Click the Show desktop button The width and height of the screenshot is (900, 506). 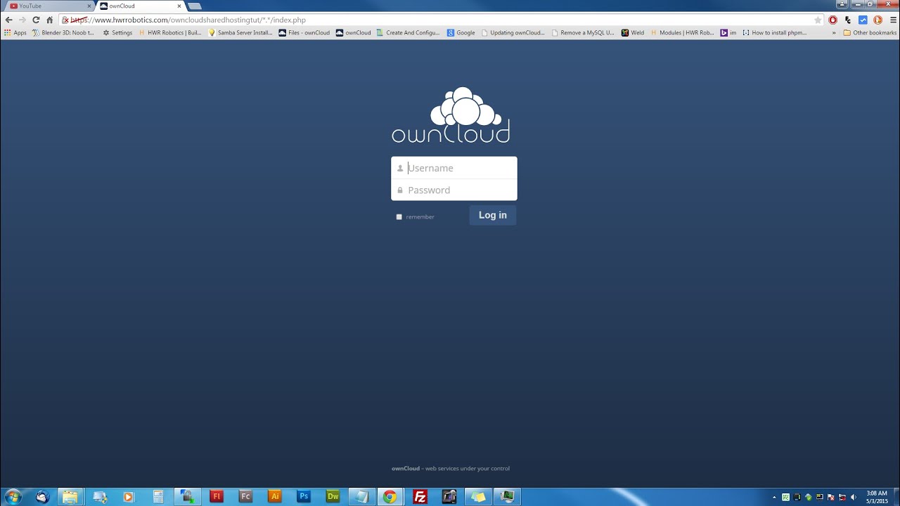(896, 497)
